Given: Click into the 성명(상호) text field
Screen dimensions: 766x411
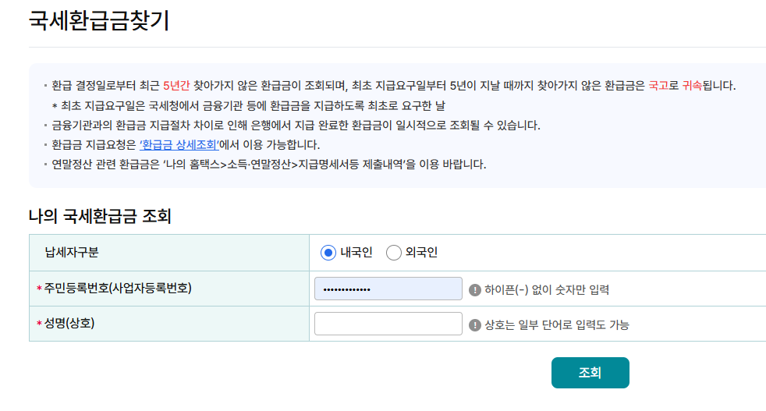Looking at the screenshot, I should 388,324.
